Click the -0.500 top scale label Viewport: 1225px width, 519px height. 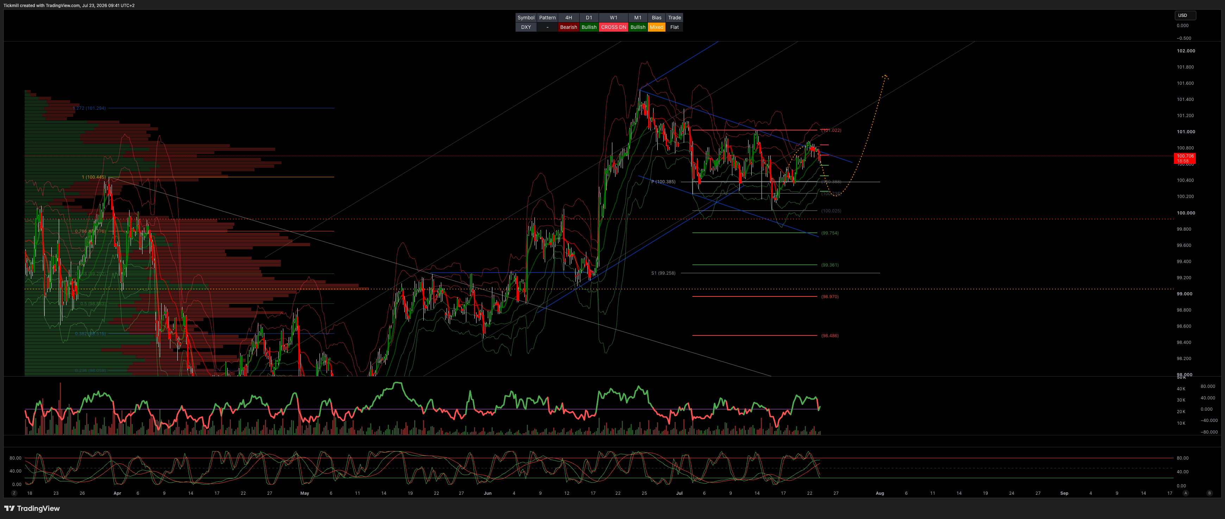point(1184,38)
